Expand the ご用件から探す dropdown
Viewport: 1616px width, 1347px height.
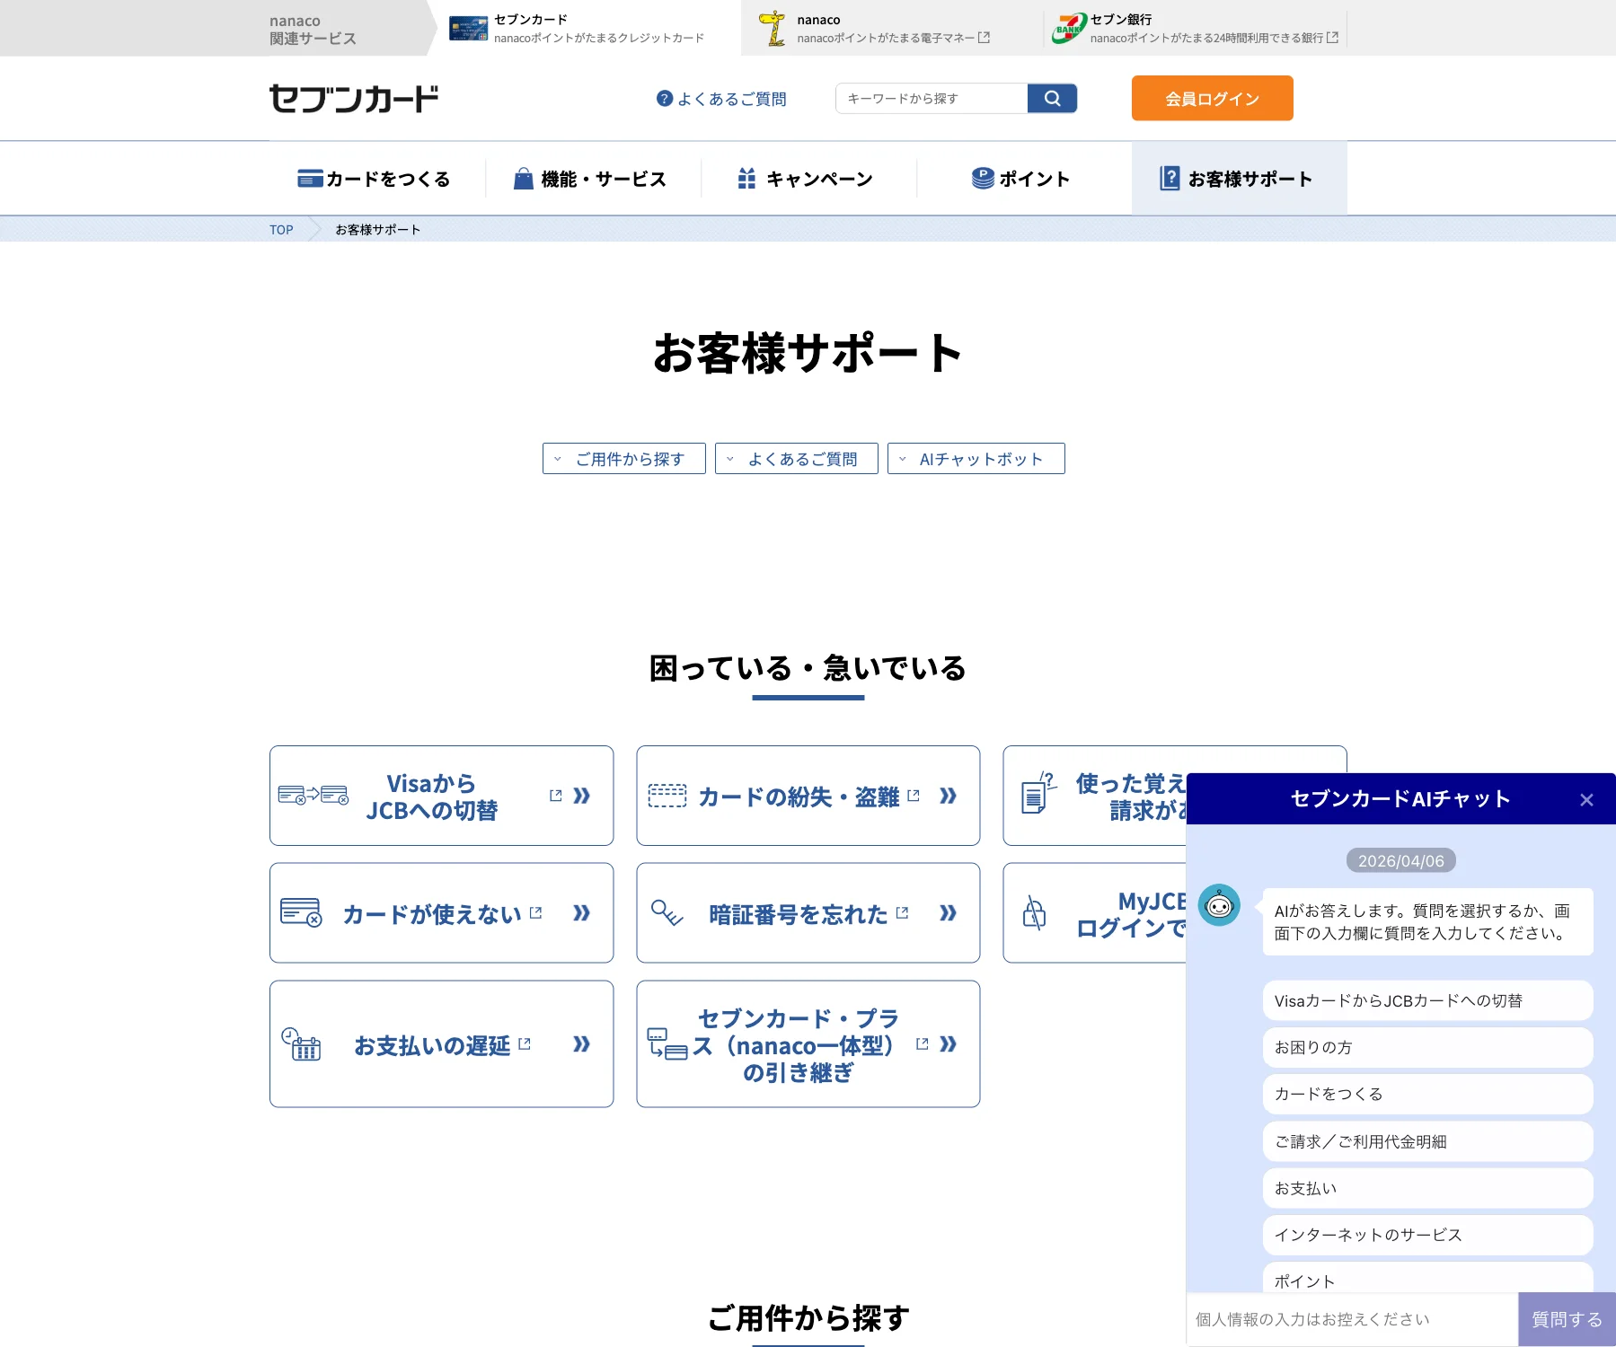point(623,458)
